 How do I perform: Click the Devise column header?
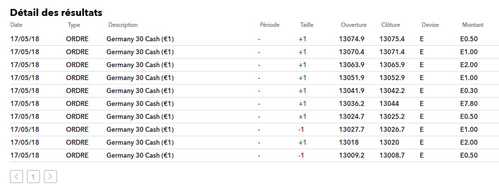tap(430, 25)
